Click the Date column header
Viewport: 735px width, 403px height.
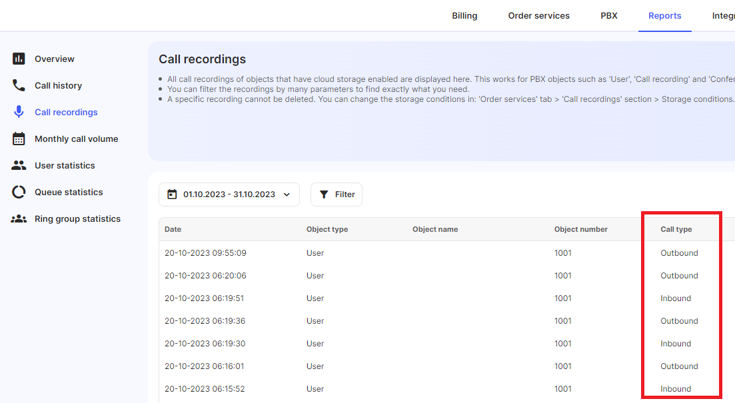pos(173,229)
